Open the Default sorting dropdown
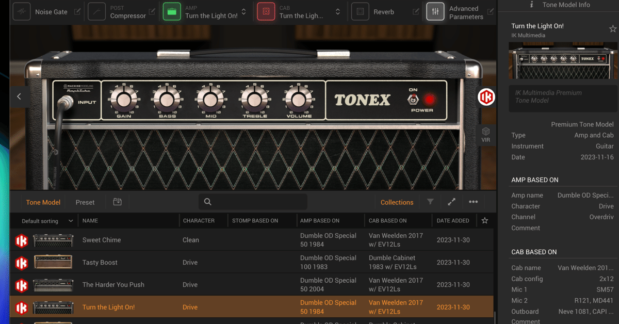This screenshot has height=324, width=619. (47, 221)
